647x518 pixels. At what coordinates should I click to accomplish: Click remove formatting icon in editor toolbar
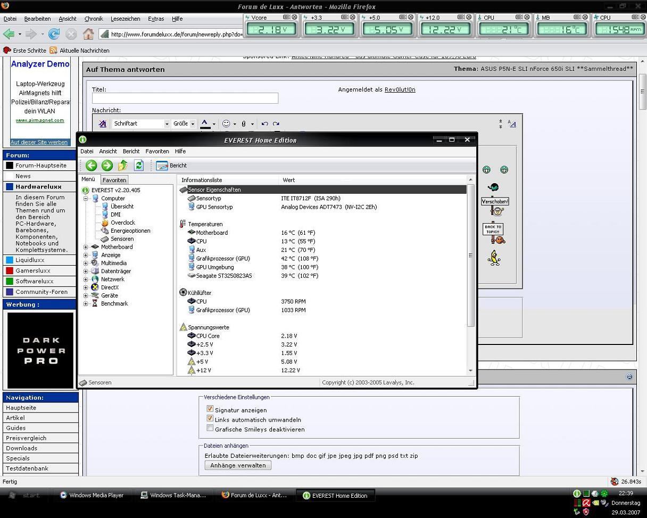103,124
